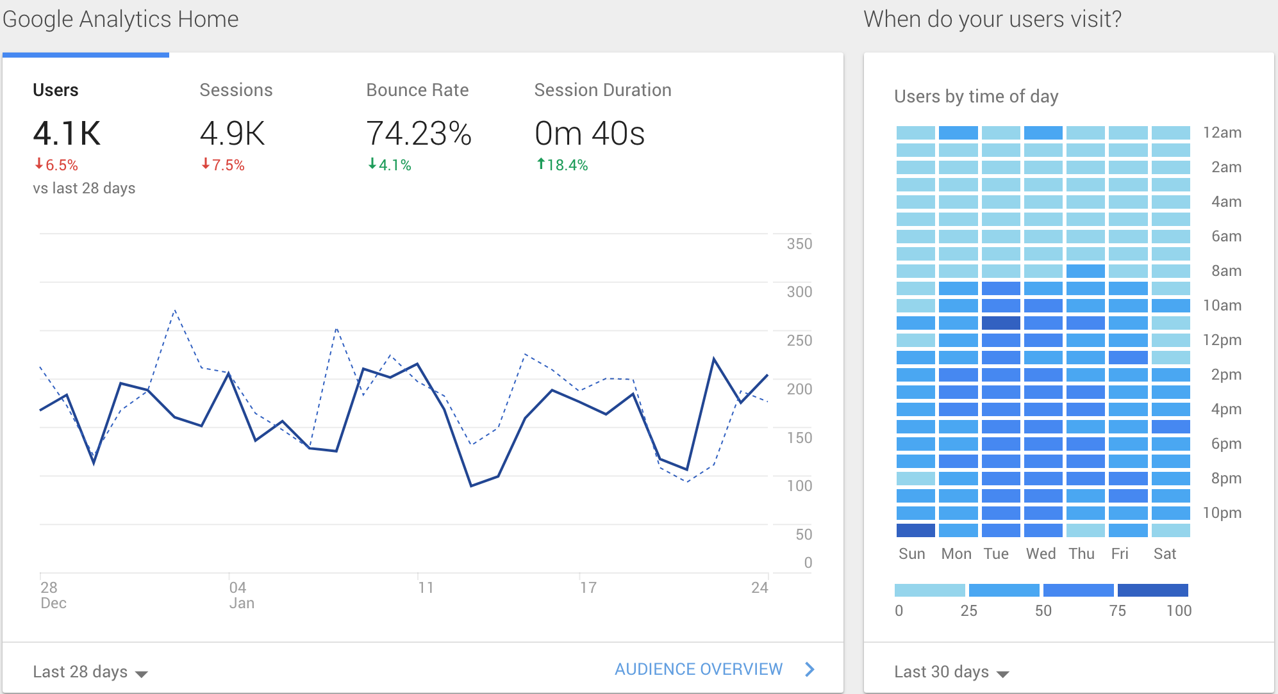Click the Users 6.5% down arrow
Screen dimensions: 1278x694
39,165
